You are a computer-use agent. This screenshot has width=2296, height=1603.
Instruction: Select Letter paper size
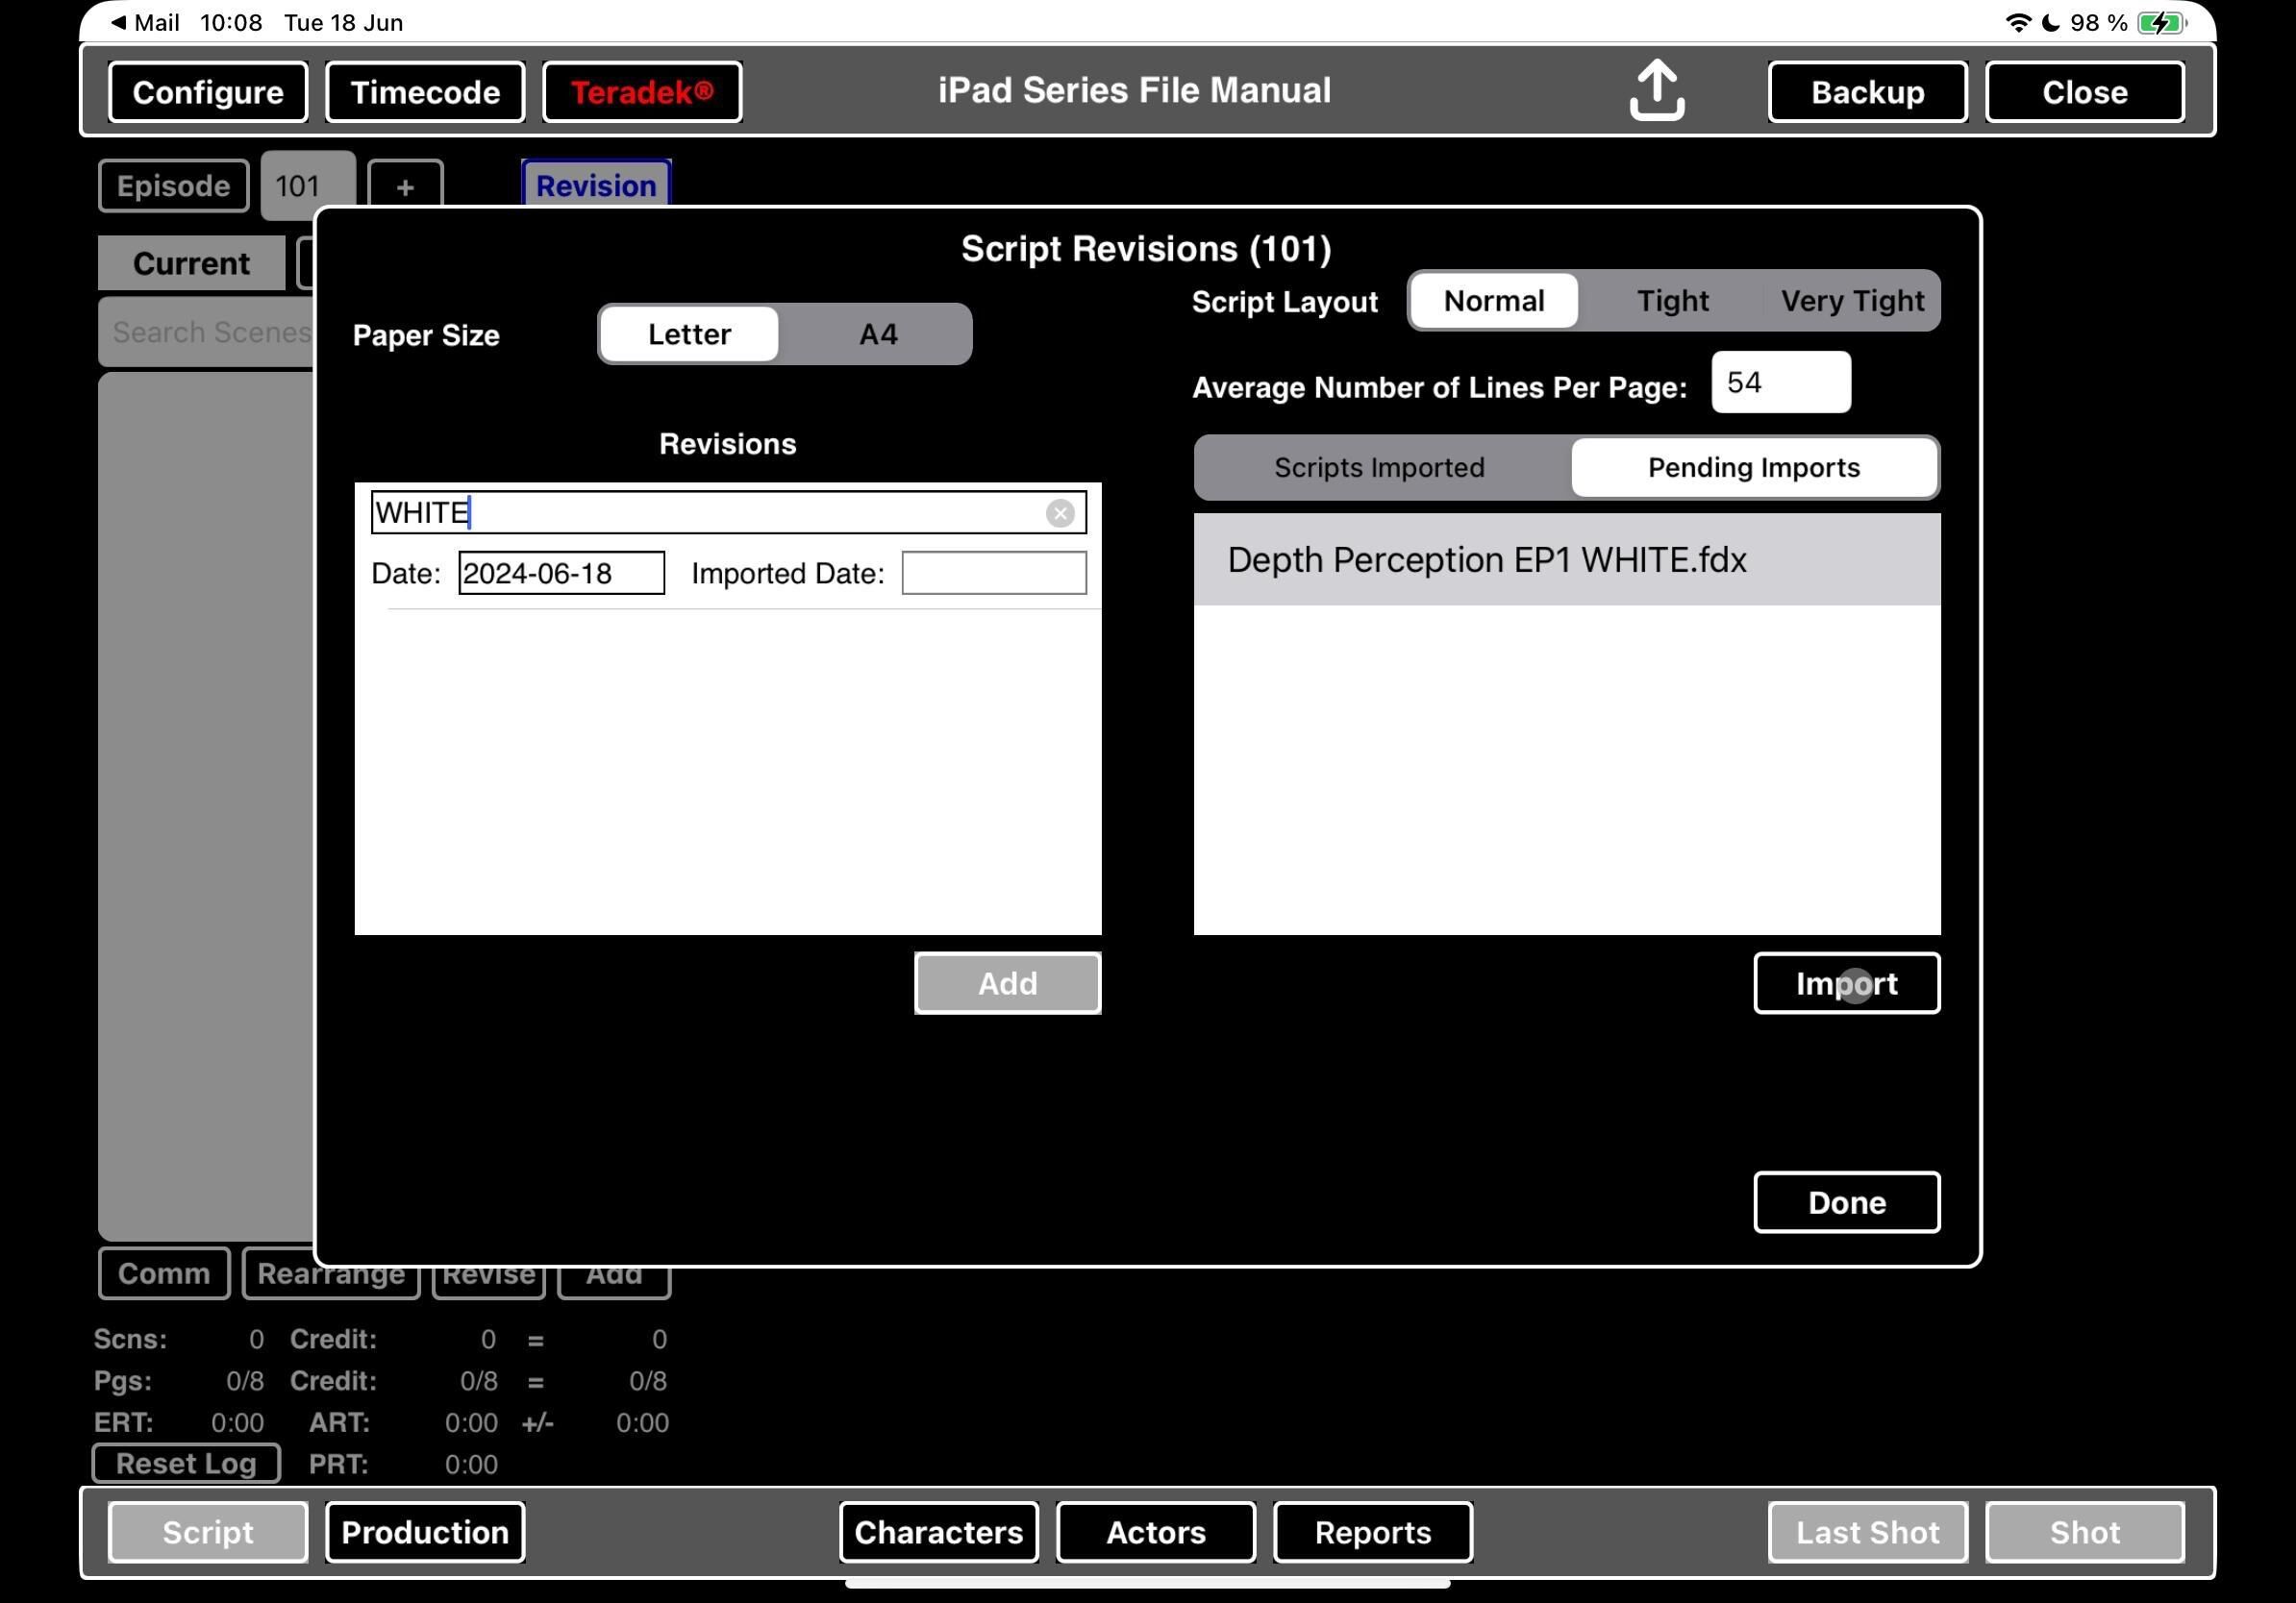pyautogui.click(x=688, y=333)
